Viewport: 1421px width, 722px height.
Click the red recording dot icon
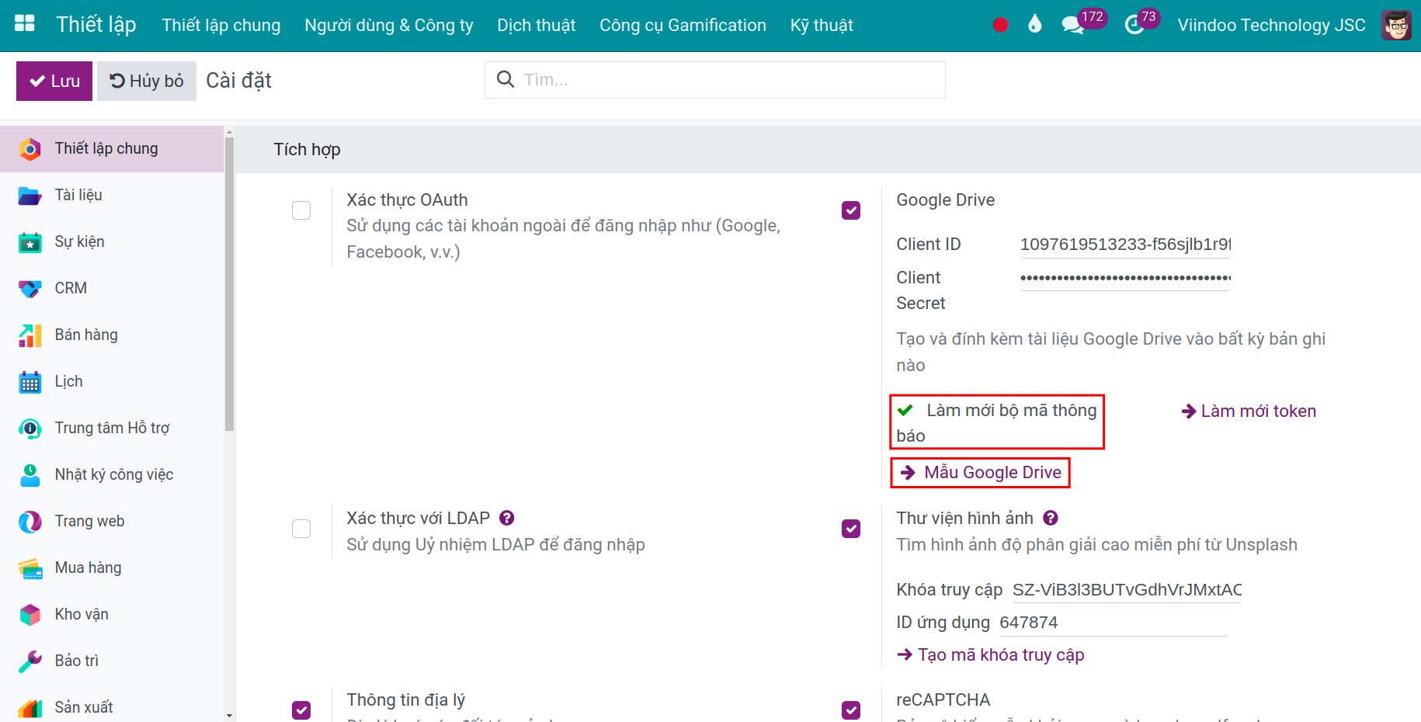1000,25
